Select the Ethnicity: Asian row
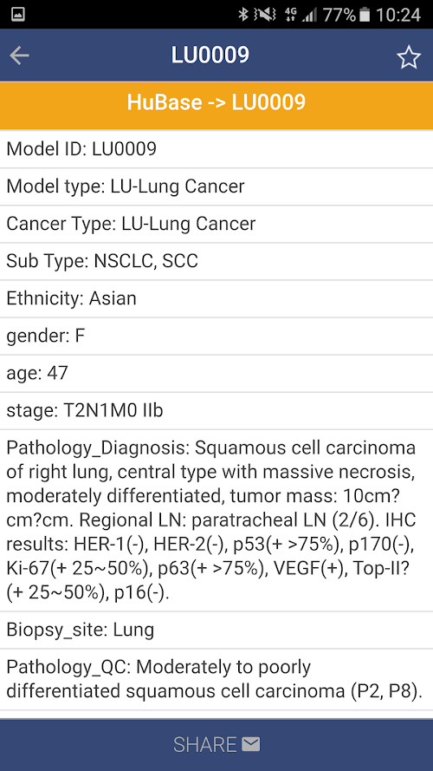The image size is (433, 771). [x=216, y=298]
